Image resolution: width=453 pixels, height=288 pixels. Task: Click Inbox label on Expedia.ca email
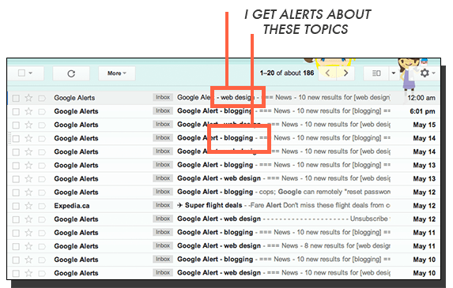click(x=163, y=205)
